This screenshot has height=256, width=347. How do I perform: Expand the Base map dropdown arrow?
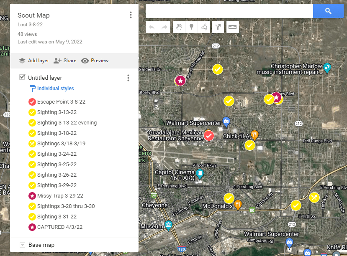tap(22, 245)
